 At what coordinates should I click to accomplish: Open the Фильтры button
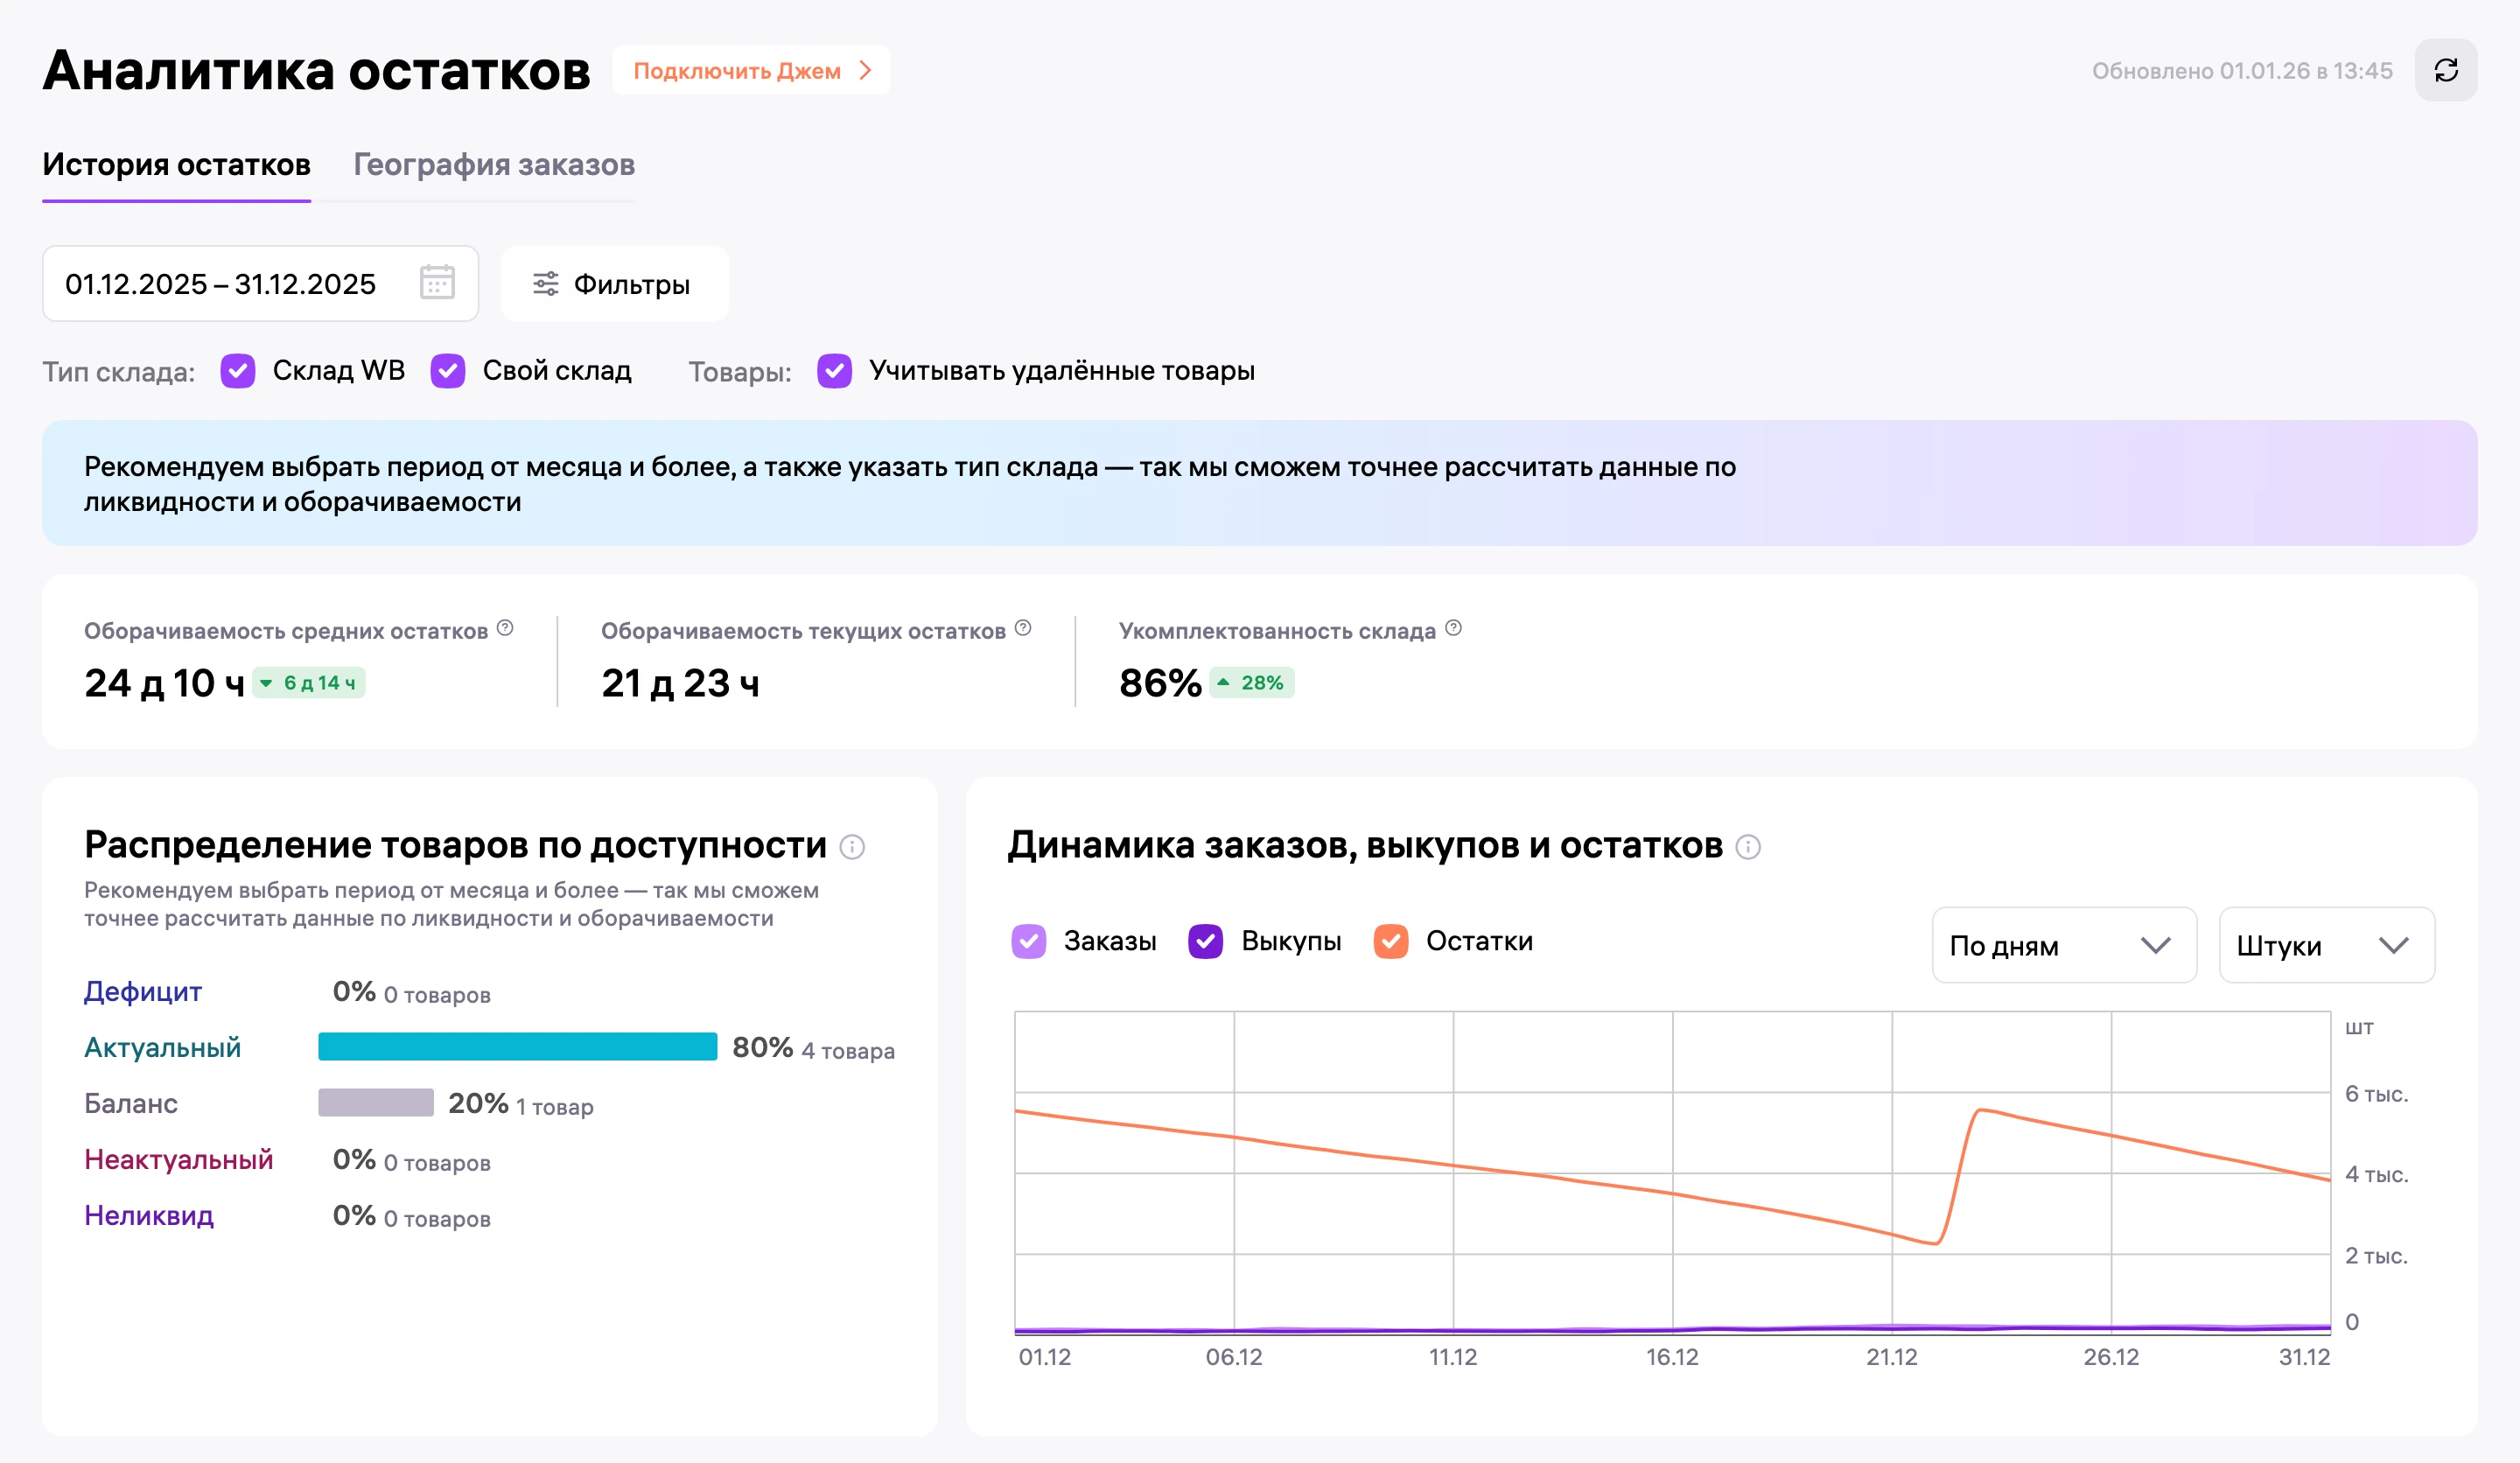pyautogui.click(x=614, y=284)
